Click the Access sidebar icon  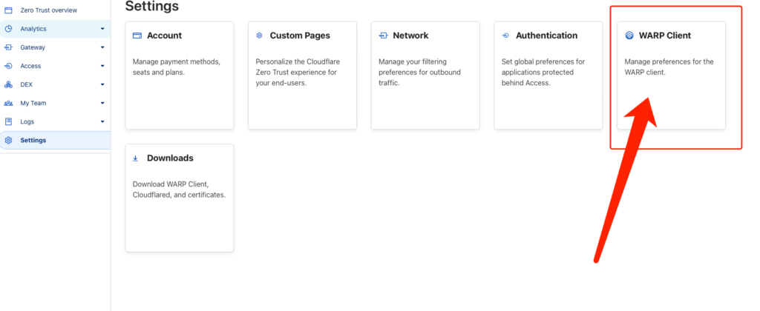pos(8,66)
